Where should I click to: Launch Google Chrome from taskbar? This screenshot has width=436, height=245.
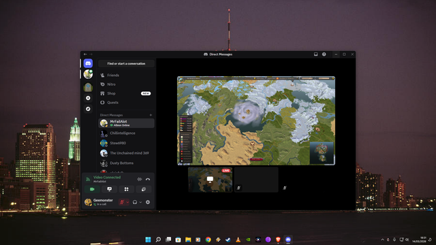(x=208, y=240)
